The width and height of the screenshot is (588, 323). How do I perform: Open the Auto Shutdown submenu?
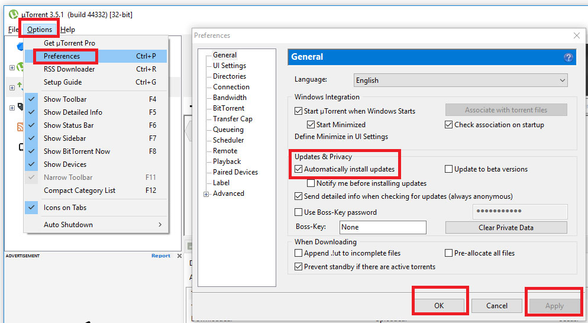[96, 225]
